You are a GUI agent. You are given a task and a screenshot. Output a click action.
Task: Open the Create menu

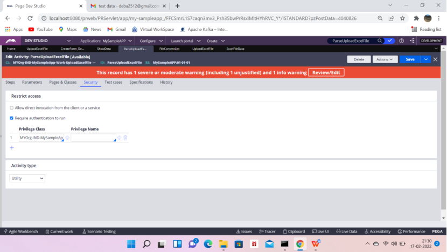pyautogui.click(x=215, y=41)
